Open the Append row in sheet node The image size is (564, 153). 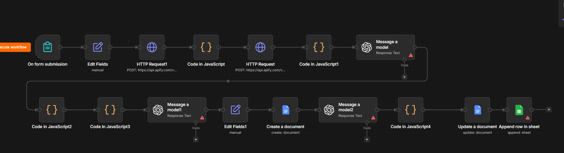(x=519, y=110)
